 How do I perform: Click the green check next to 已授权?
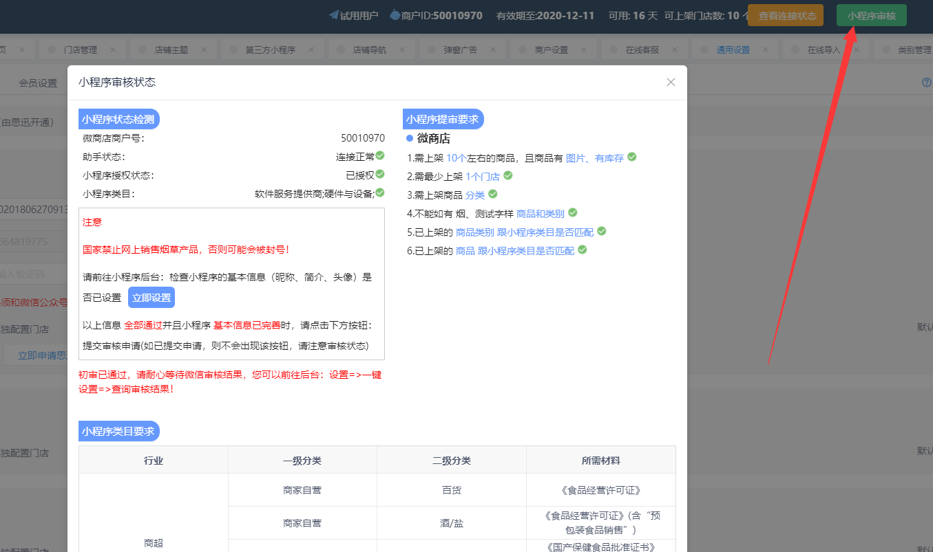pos(380,174)
